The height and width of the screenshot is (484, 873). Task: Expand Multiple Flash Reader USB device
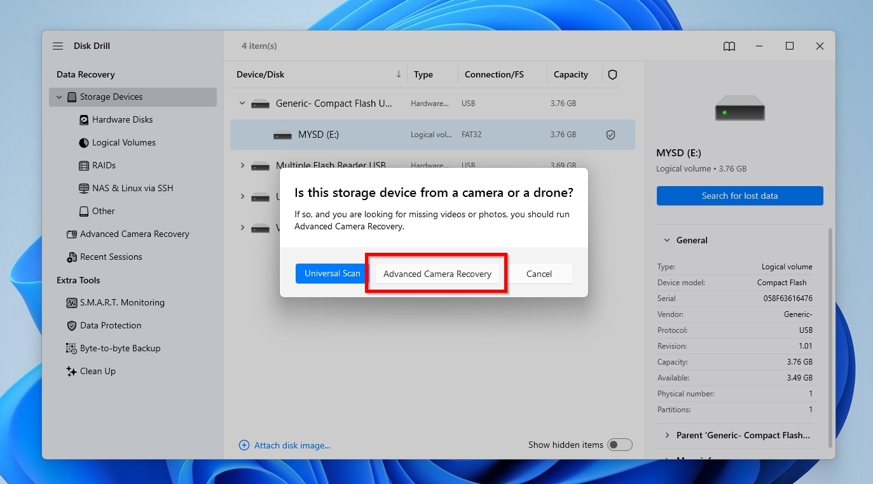tap(242, 165)
